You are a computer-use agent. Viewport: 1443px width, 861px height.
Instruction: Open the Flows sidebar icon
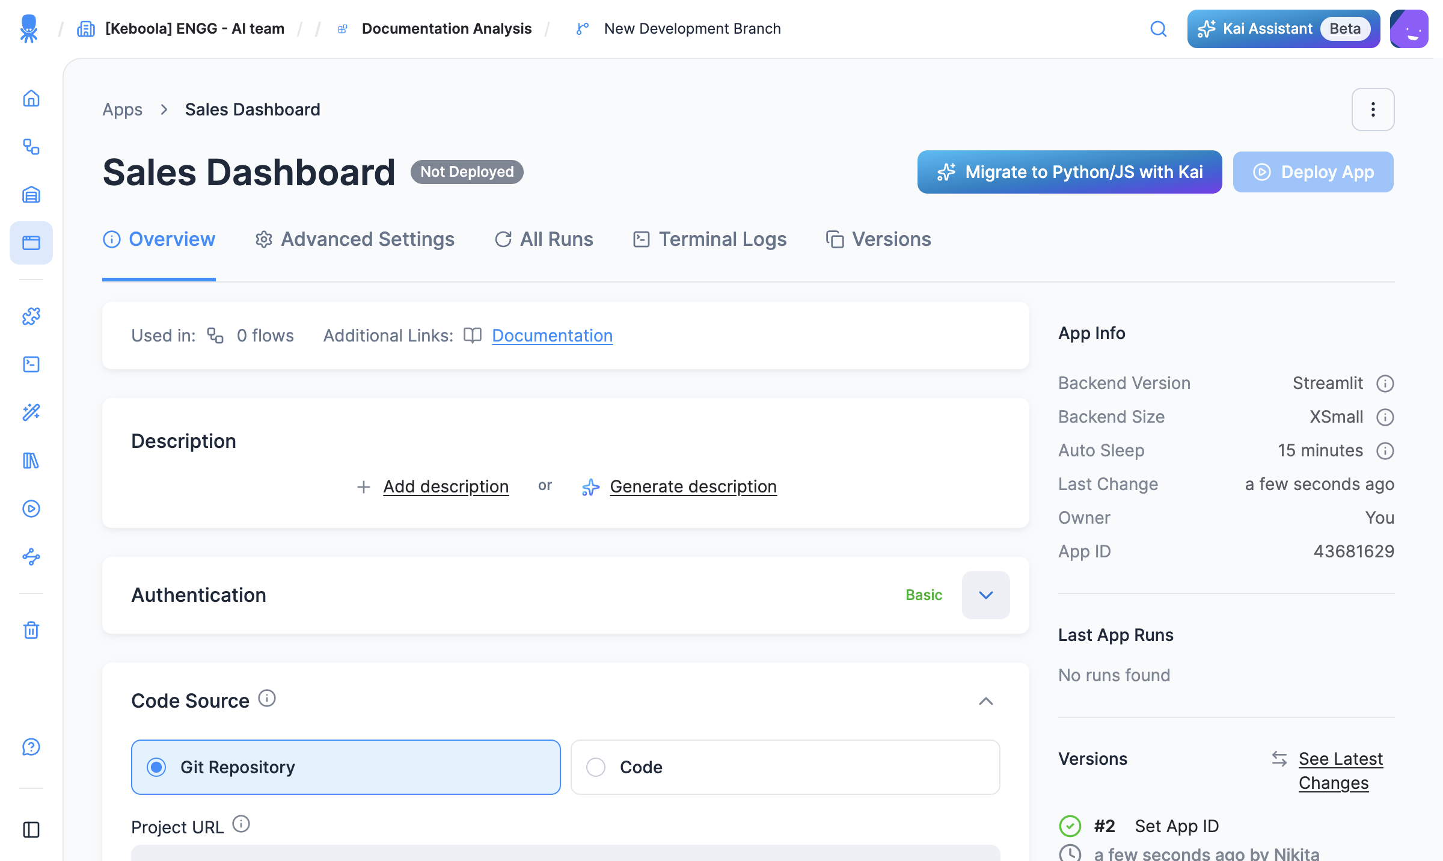point(31,146)
